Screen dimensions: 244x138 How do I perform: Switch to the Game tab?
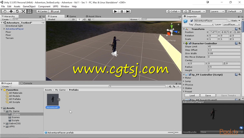tap(71, 16)
